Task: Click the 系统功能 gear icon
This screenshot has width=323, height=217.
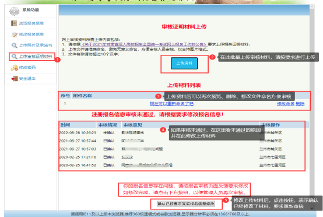Action: (x=14, y=11)
